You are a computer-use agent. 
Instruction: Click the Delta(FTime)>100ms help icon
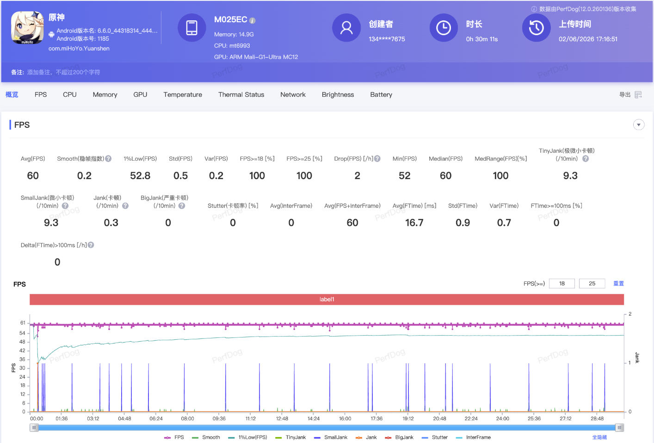91,245
